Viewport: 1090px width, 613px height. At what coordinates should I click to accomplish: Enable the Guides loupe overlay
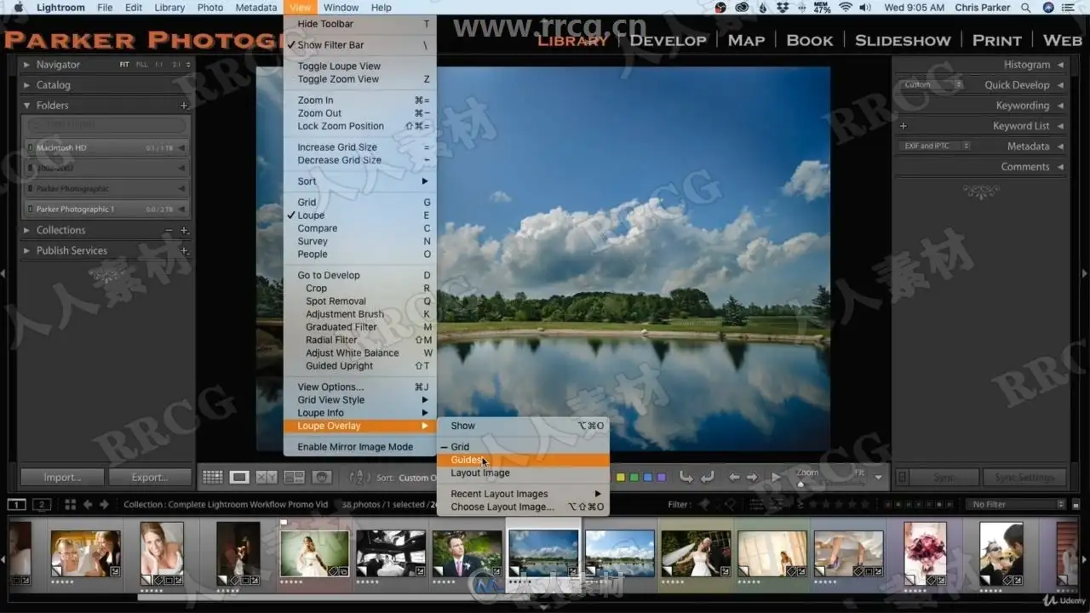[x=524, y=460]
